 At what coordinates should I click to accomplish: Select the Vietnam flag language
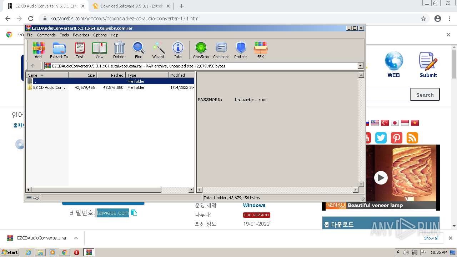(415, 123)
